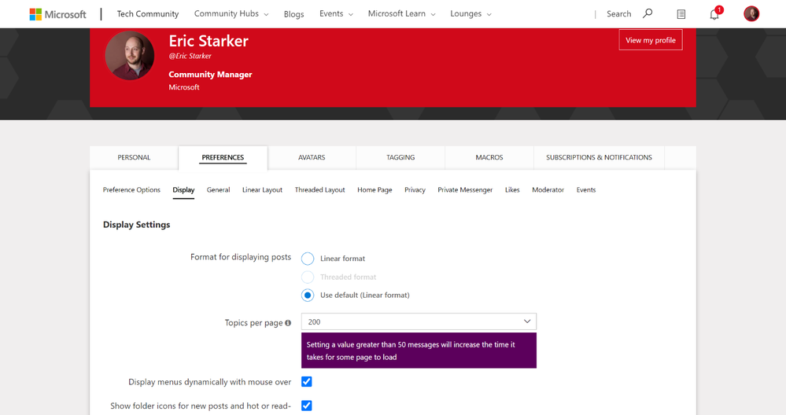Open Threaded Layout sub-tab
Viewport: 786px width, 415px height.
coord(319,189)
